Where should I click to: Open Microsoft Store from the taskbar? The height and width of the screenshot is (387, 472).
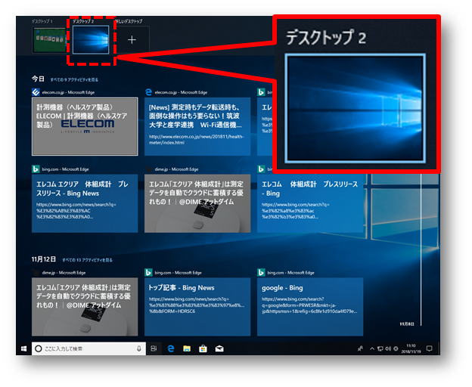[x=203, y=348]
